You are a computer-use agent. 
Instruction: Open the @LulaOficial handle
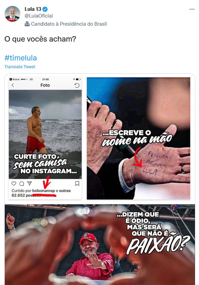pyautogui.click(x=39, y=16)
